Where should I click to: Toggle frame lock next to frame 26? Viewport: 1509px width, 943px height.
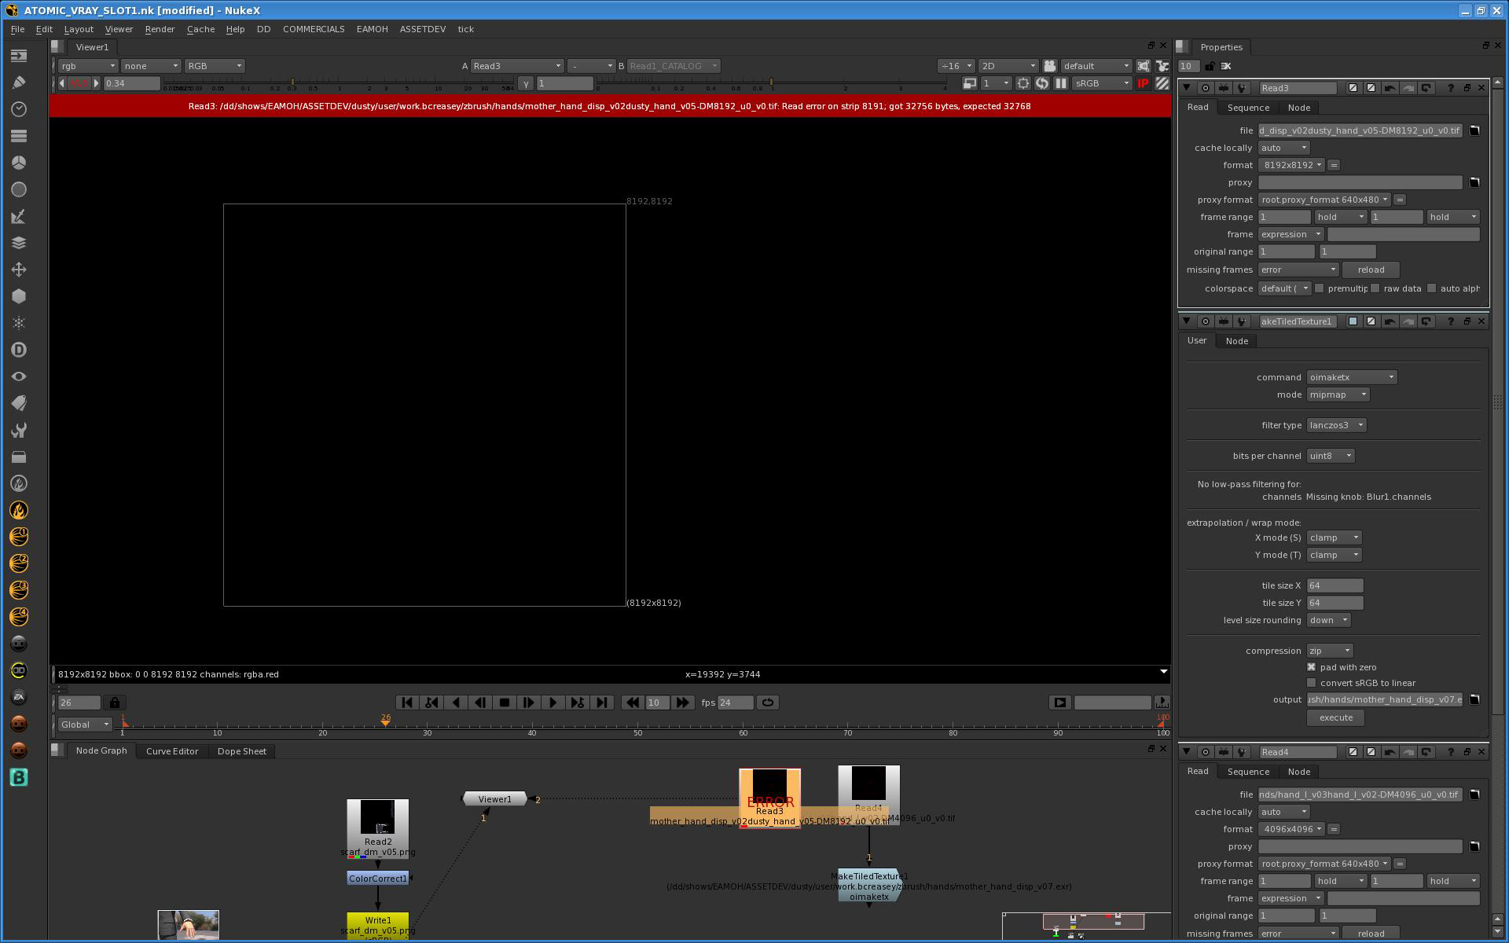[115, 703]
